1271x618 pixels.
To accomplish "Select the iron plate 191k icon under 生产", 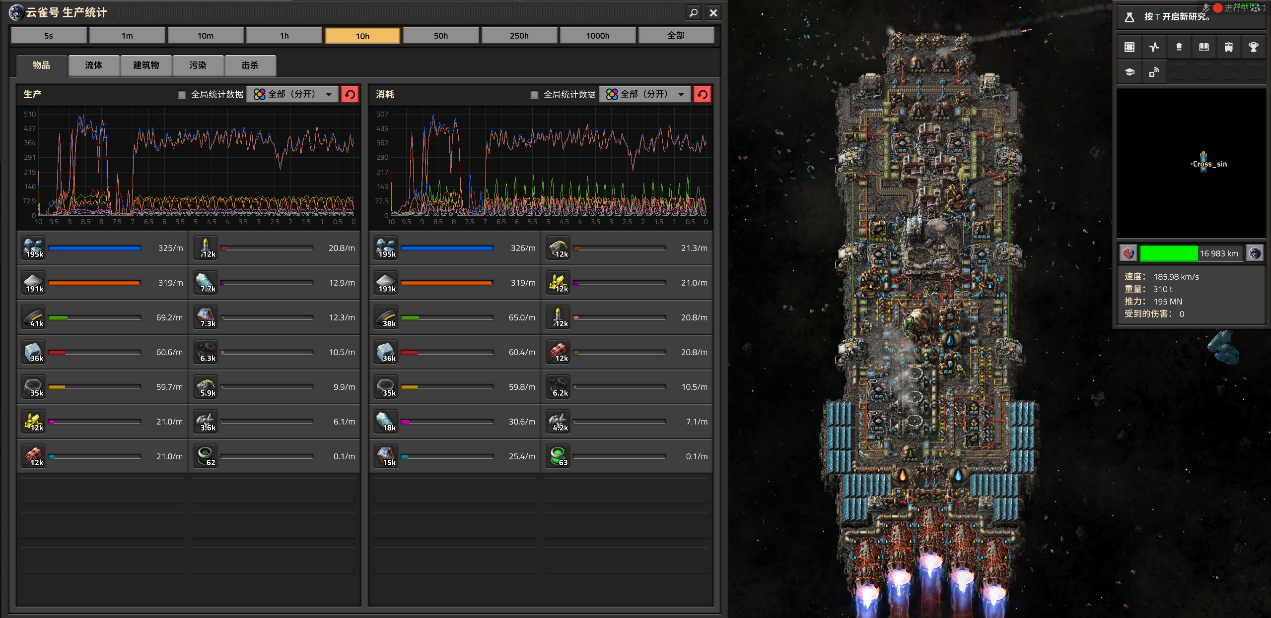I will 34,283.
